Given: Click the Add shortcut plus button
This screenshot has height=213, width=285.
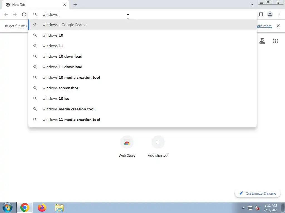Looking at the screenshot, I should (158, 142).
